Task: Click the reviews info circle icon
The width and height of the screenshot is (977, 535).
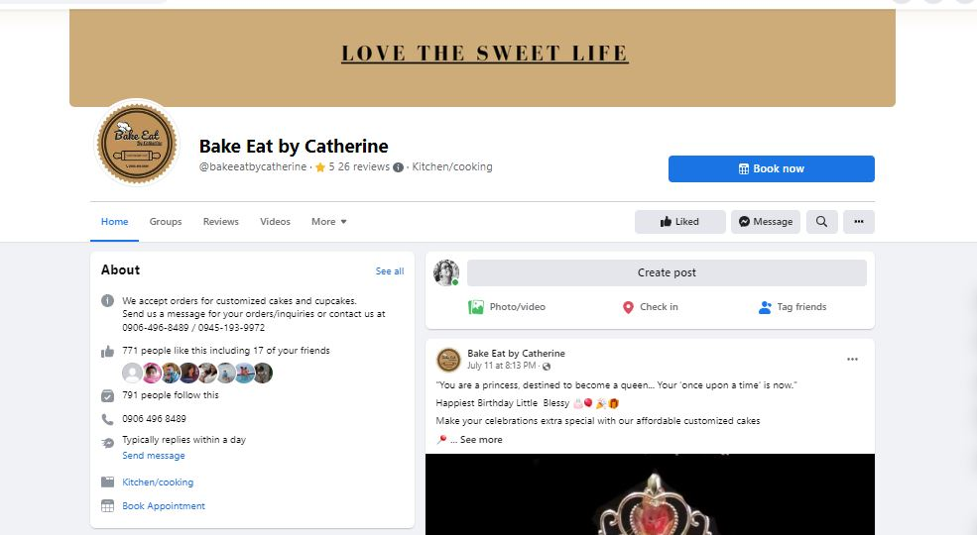Action: pos(398,167)
